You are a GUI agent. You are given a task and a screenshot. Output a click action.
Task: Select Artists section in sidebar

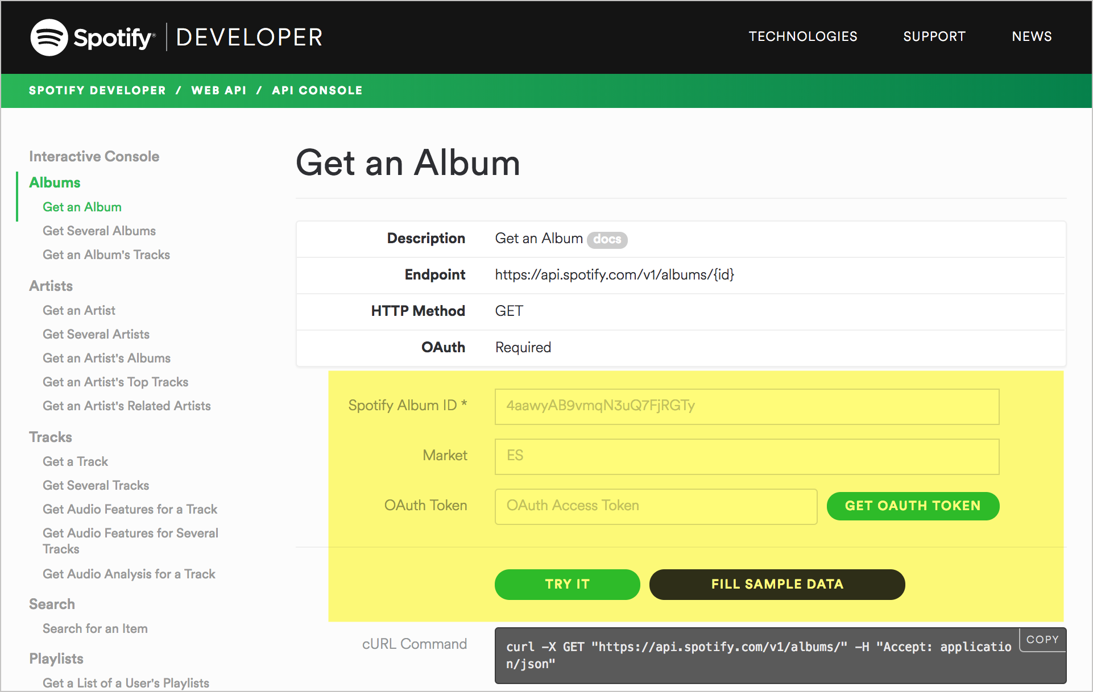click(51, 286)
